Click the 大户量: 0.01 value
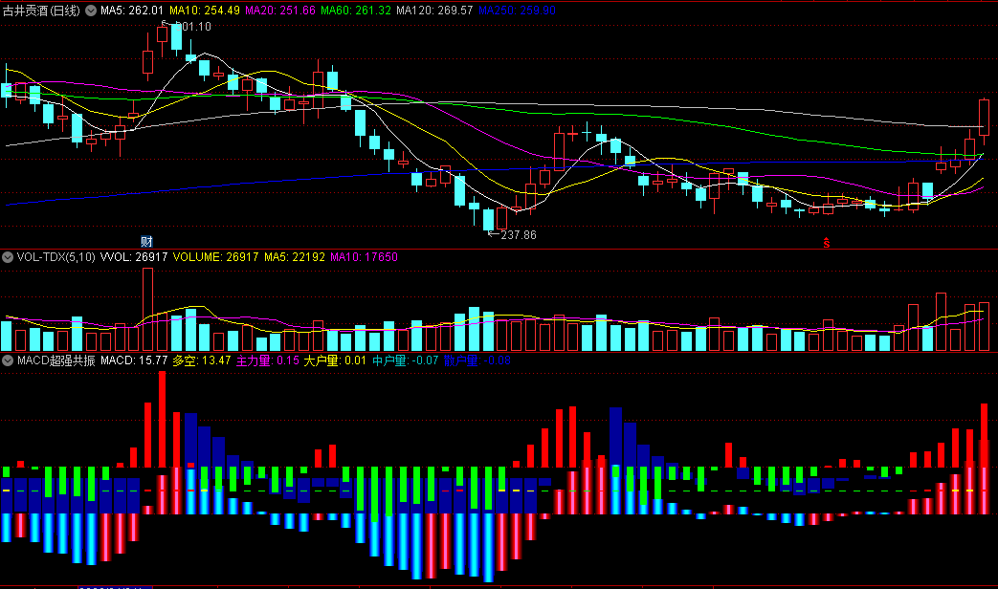Screen dimensions: 998x589 point(335,360)
